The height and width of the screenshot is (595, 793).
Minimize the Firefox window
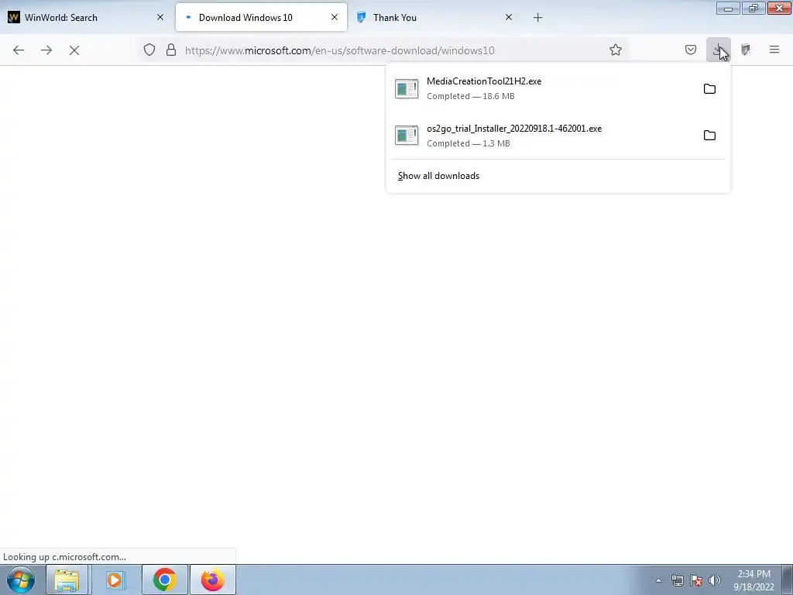click(x=728, y=9)
